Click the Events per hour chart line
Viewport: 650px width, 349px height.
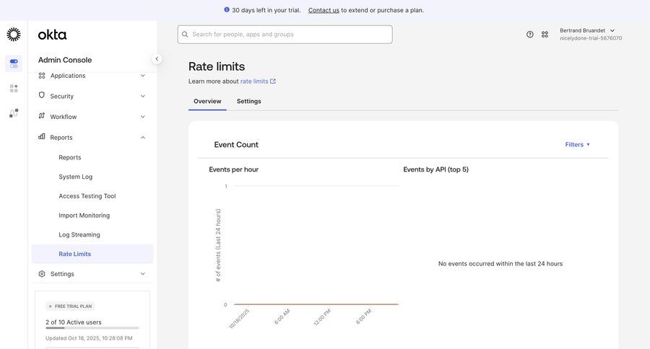316,304
